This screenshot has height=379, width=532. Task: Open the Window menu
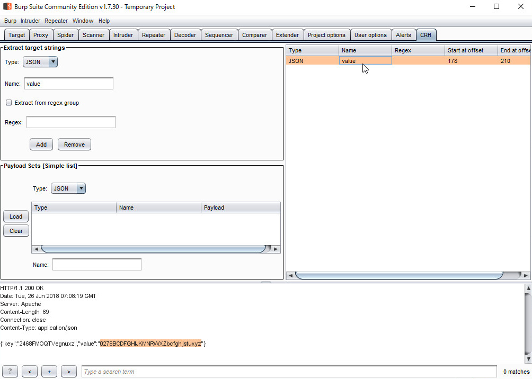(83, 21)
